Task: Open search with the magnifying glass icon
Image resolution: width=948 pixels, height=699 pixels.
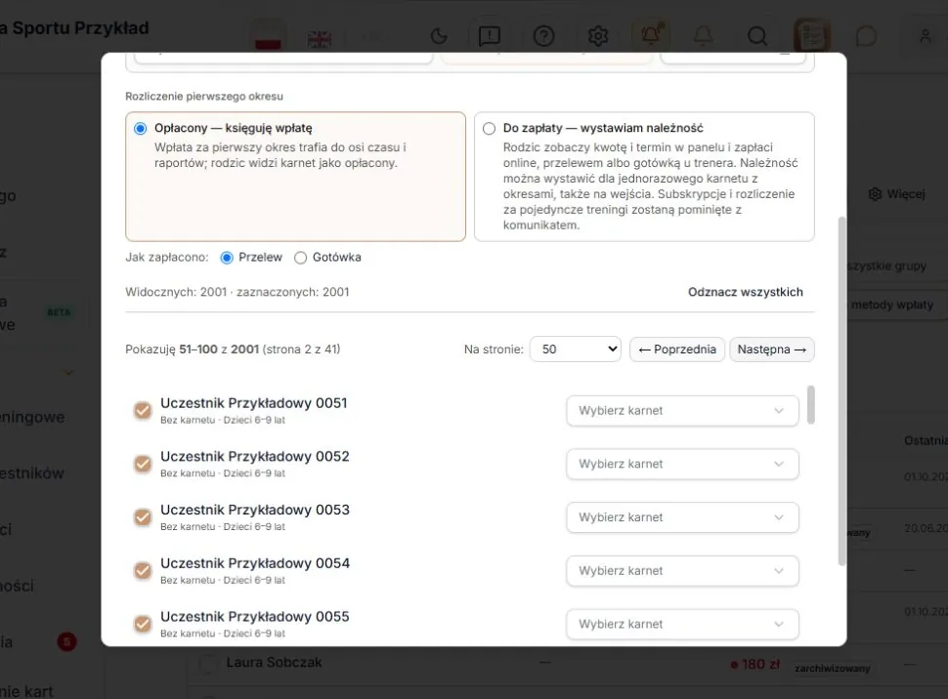Action: 757,36
